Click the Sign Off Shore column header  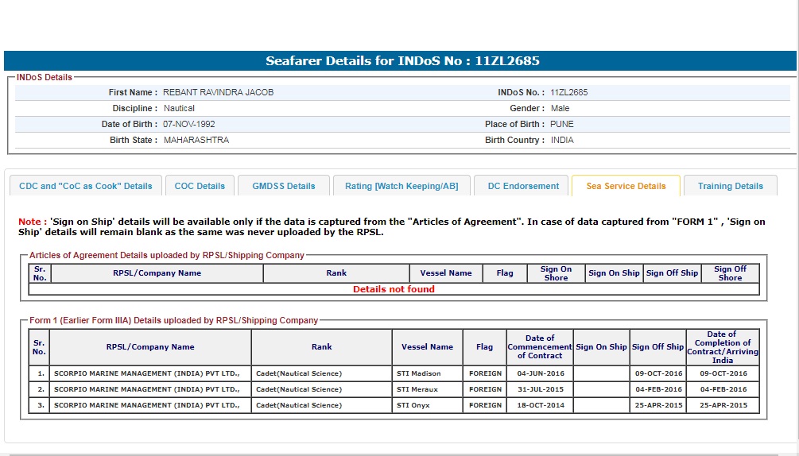point(729,273)
